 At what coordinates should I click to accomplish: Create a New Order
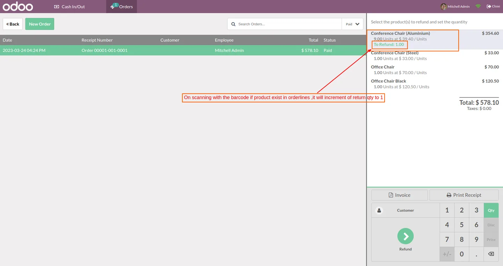(40, 24)
